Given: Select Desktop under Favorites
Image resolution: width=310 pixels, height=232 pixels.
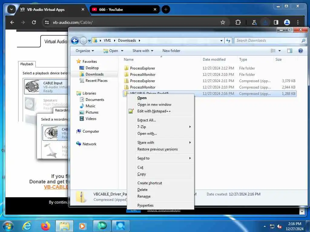Looking at the screenshot, I should pos(89,68).
